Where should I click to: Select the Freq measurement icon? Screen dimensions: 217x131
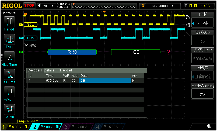pyautogui.click(x=9, y=39)
